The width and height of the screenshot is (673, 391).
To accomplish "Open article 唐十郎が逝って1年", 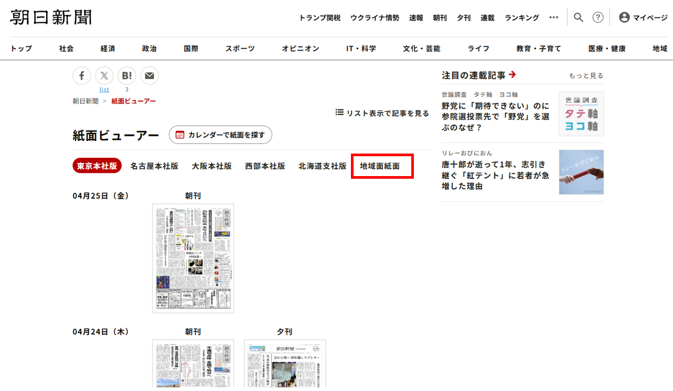I will click(496, 175).
